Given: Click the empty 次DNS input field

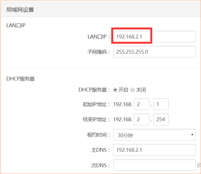Looking at the screenshot, I should (x=154, y=165).
